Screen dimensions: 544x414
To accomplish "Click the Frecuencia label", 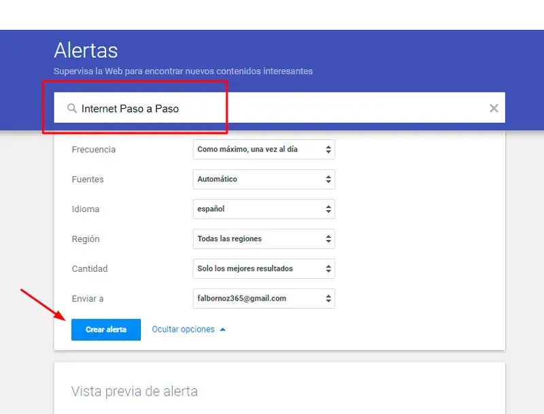I will click(94, 150).
